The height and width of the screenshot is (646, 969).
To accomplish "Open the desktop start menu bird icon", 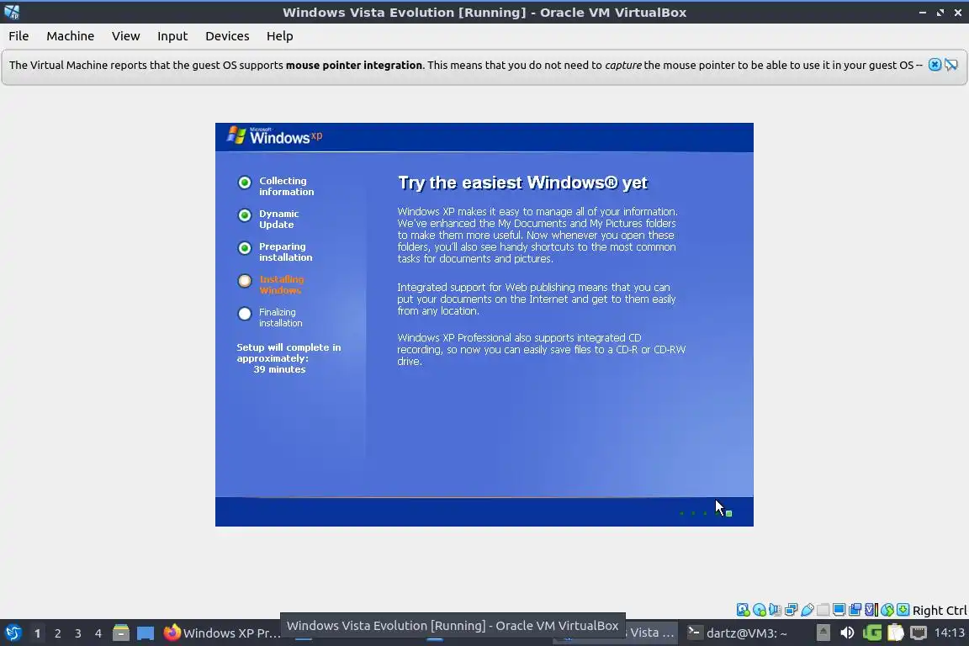I will tap(13, 633).
